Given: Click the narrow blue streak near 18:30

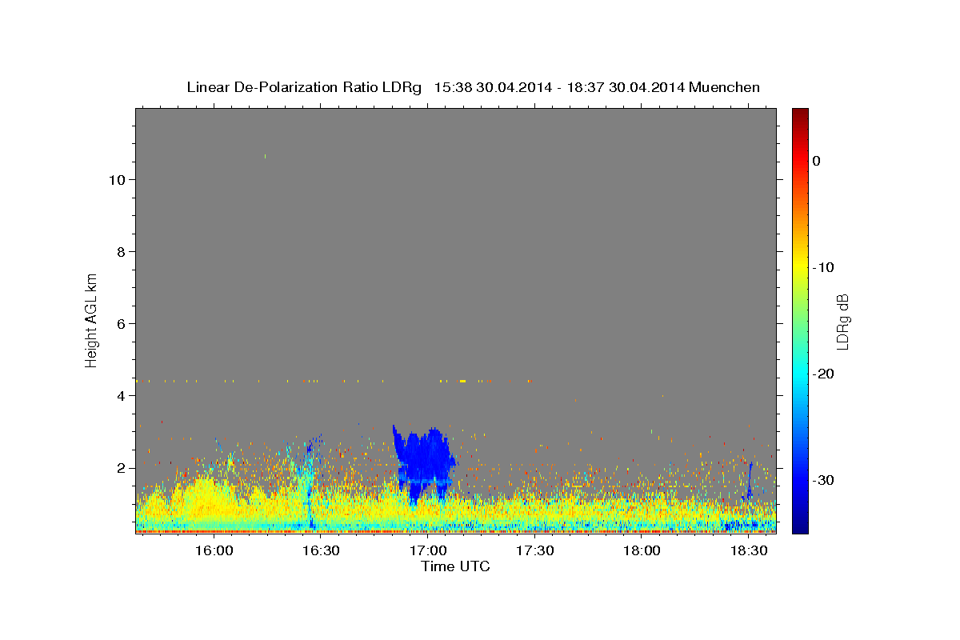Looking at the screenshot, I should coord(750,480).
